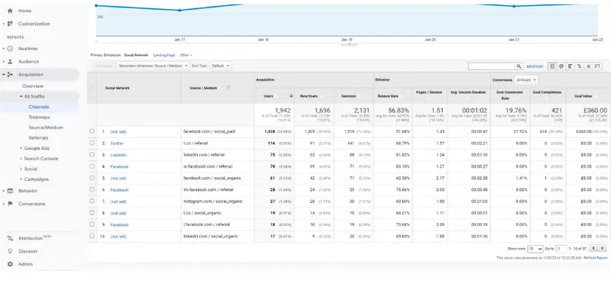Screen dimensions: 611x282
Task: Click the Audience person icon
Action: tap(10, 61)
